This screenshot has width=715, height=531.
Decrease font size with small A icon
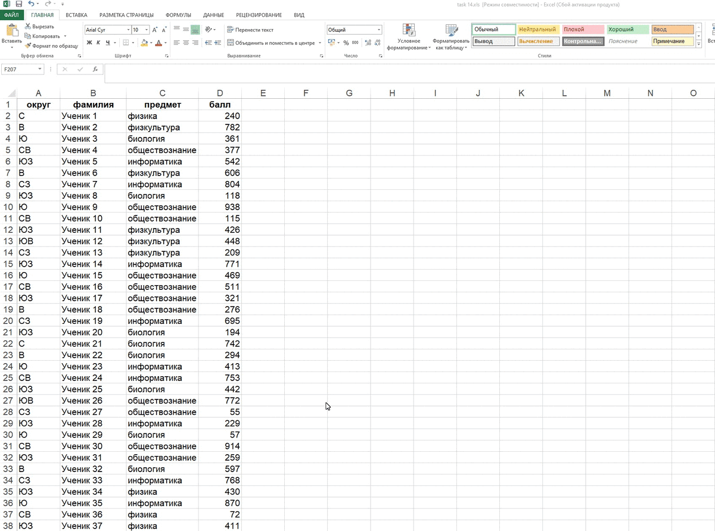[x=165, y=30]
